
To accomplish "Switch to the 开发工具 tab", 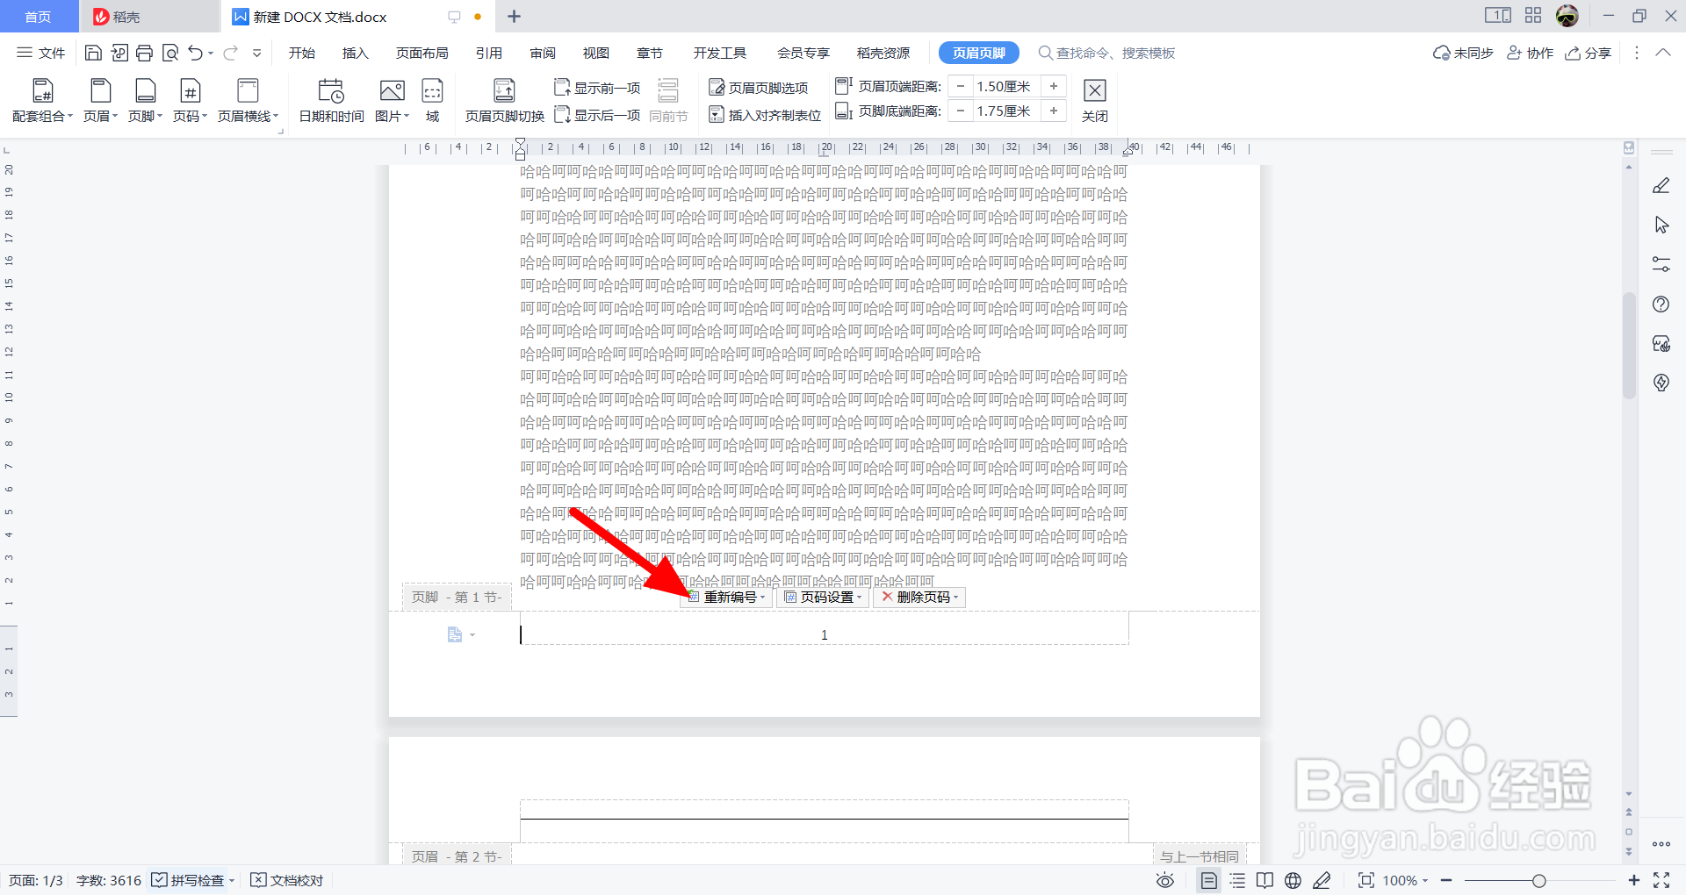I will point(720,54).
